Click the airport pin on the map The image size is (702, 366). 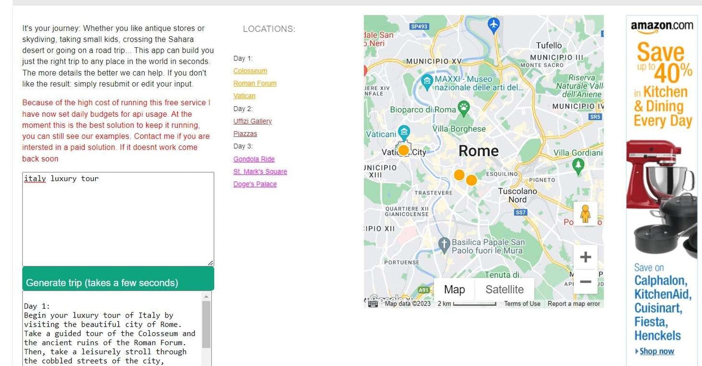point(493,25)
